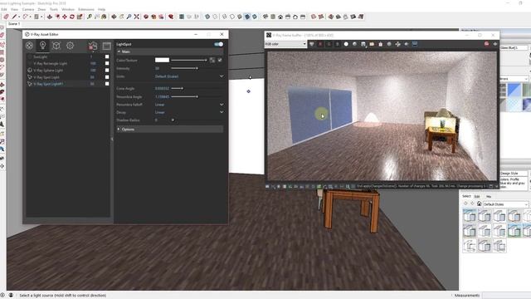The image size is (531, 299).
Task: Toggle the V-Ray Spot Light#1 checkbox
Action: point(107,84)
